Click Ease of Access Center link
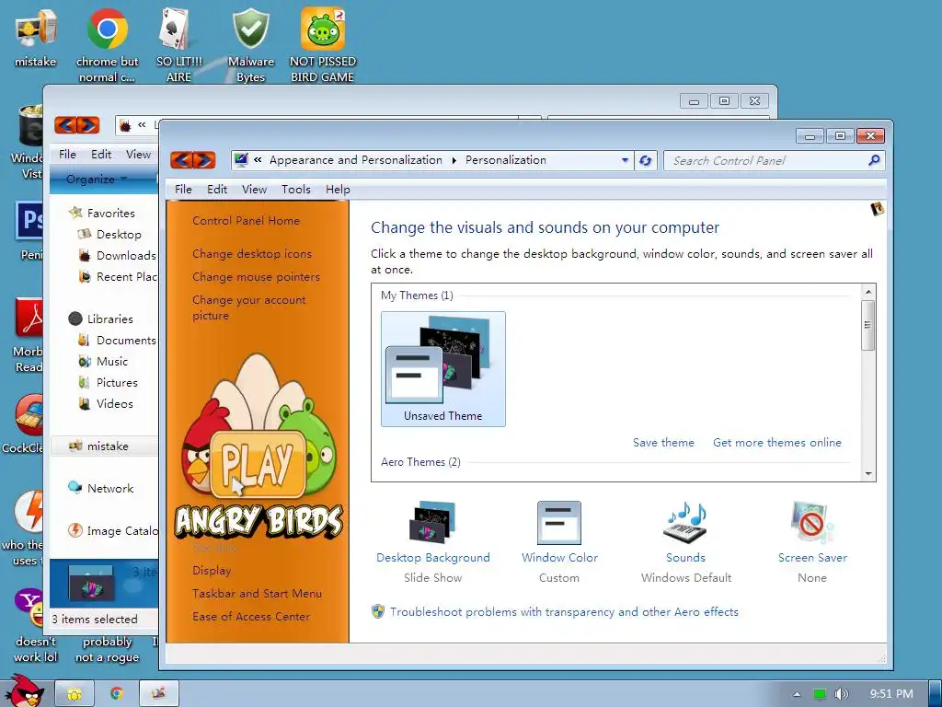This screenshot has width=942, height=707. [250, 616]
